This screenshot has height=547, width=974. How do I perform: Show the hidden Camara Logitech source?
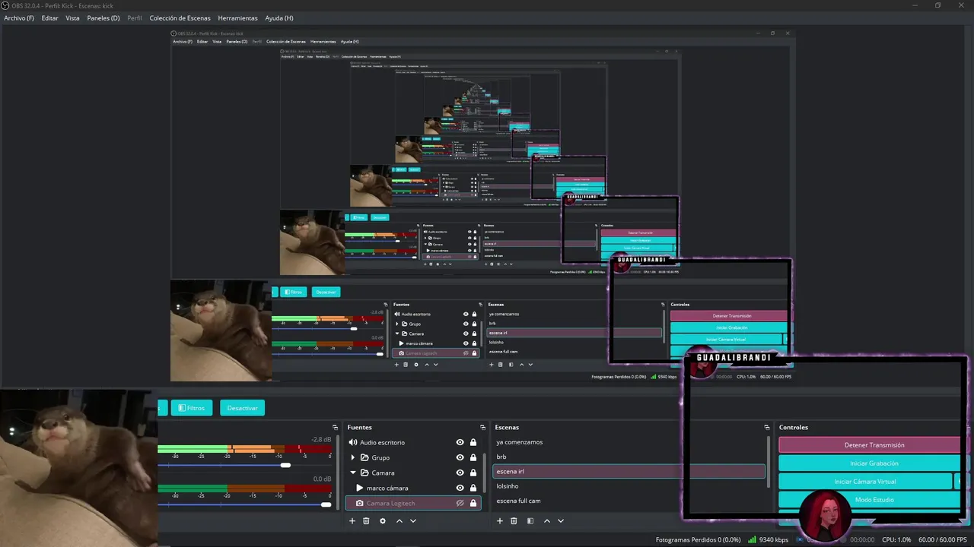[460, 503]
